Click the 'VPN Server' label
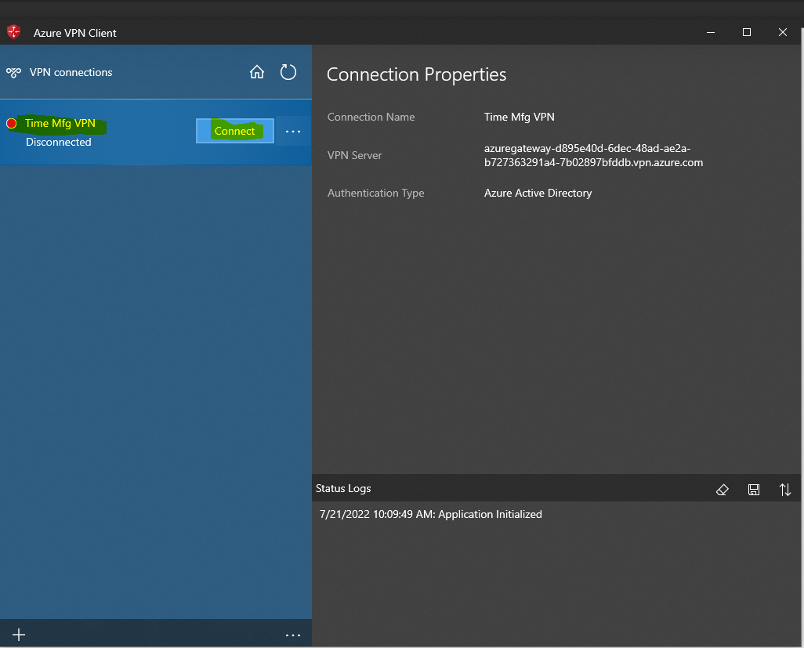This screenshot has width=804, height=648. pos(354,155)
